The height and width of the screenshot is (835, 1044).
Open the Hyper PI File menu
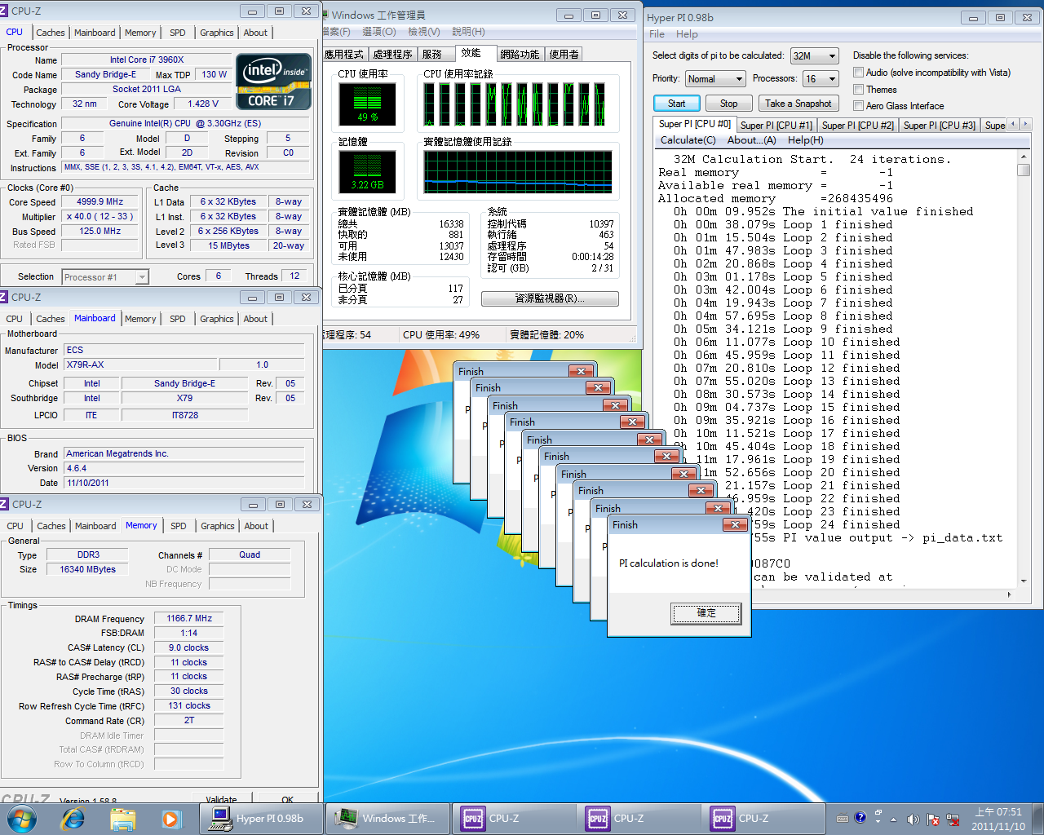pos(657,34)
